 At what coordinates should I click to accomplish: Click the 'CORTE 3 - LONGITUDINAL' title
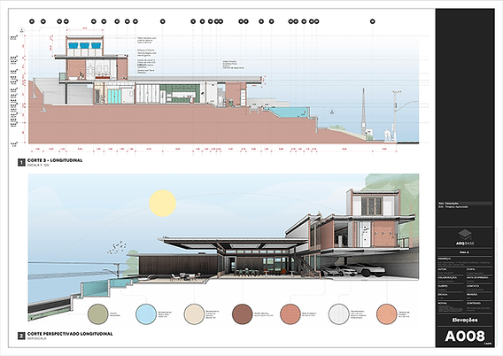(55, 160)
